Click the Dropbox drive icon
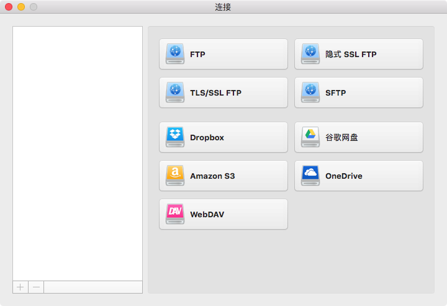 [x=175, y=137]
